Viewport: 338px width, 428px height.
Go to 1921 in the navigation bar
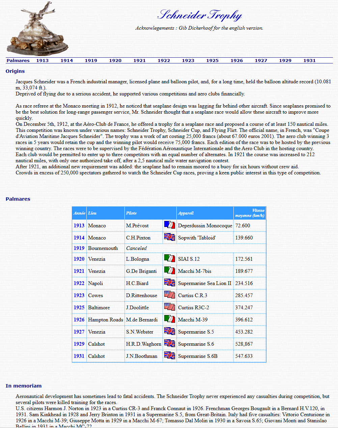(x=140, y=61)
